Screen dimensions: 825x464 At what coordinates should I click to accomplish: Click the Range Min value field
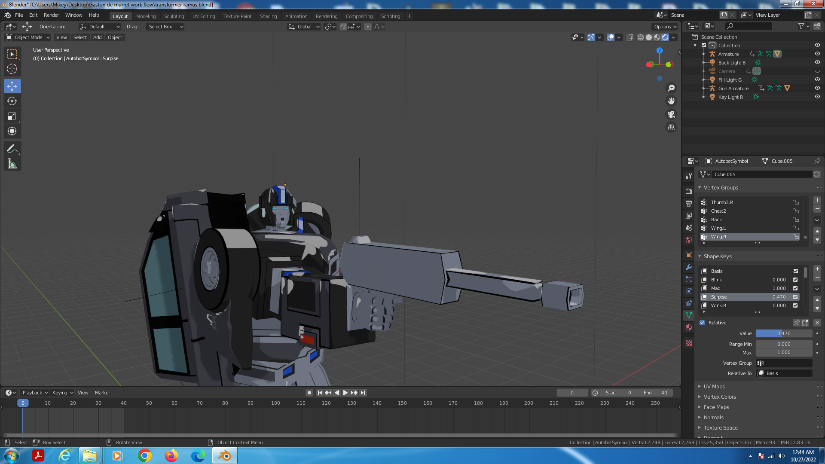(x=784, y=344)
